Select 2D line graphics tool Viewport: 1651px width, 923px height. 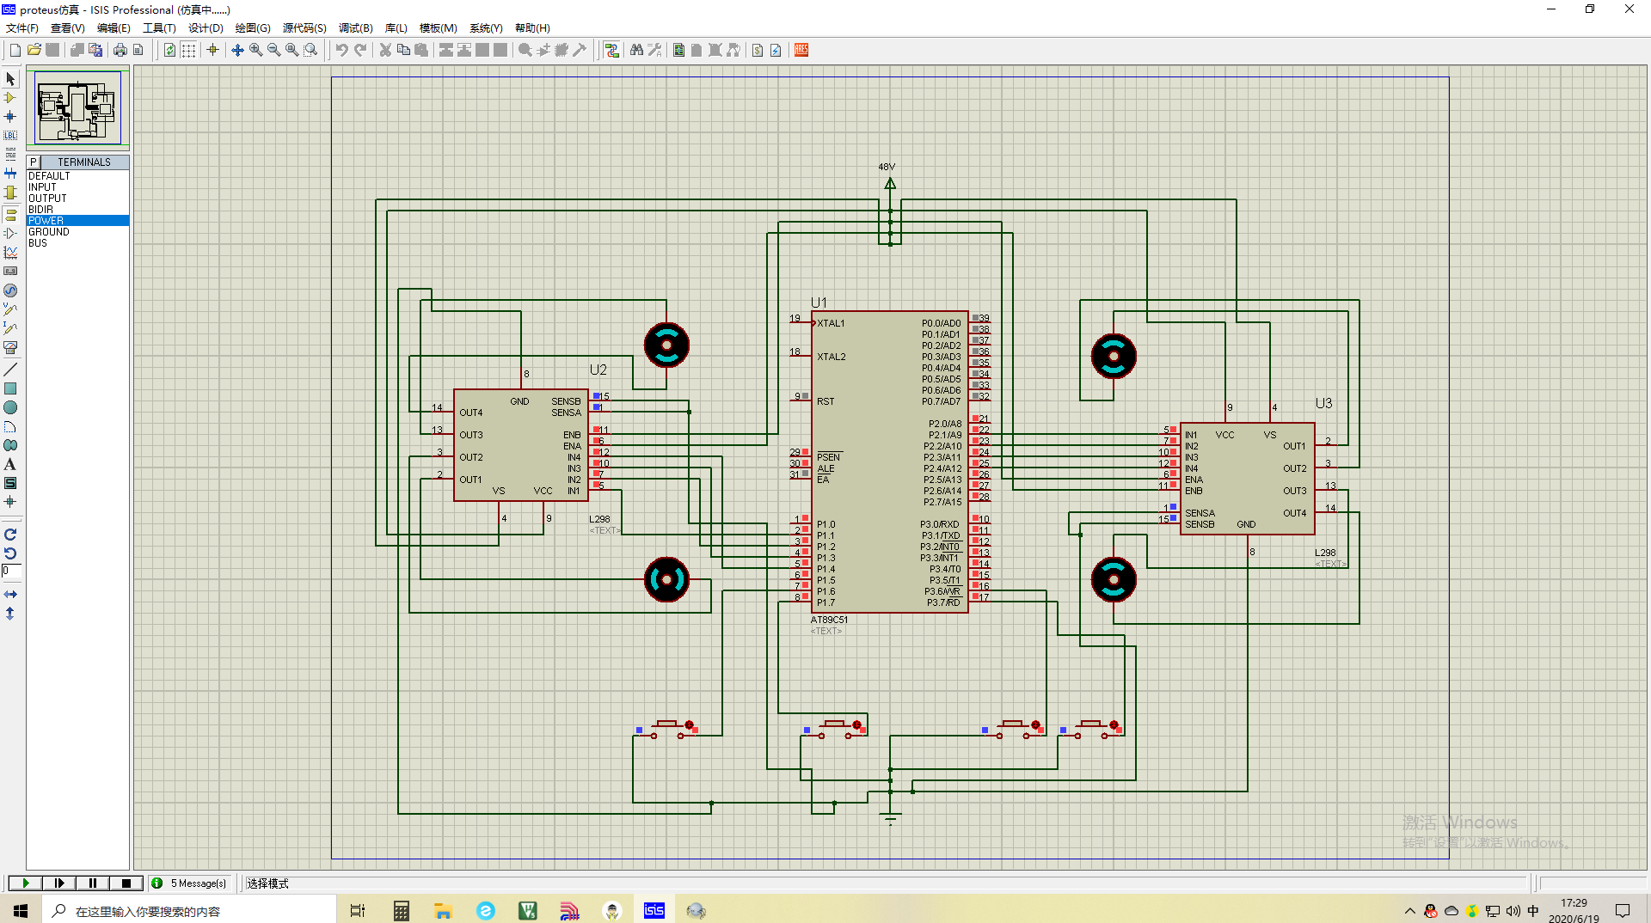tap(10, 370)
